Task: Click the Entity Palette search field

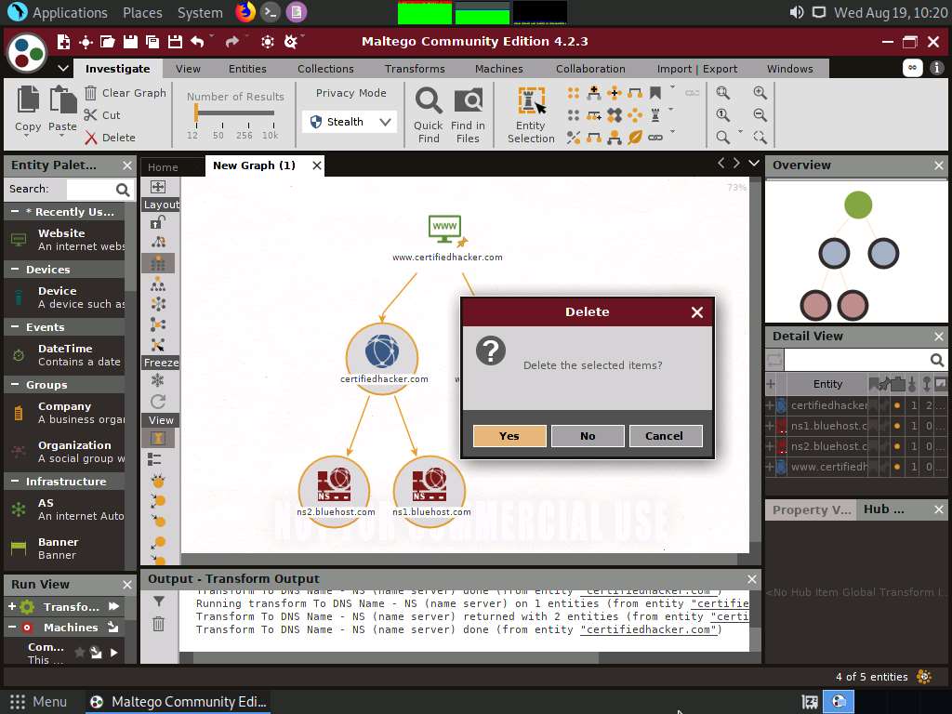Action: tap(90, 190)
